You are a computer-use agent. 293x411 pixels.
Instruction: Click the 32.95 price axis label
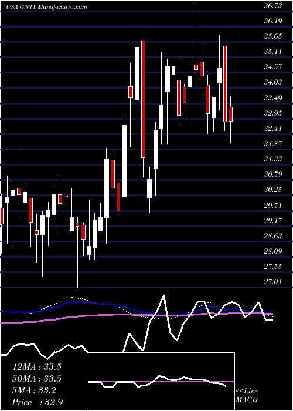click(273, 113)
